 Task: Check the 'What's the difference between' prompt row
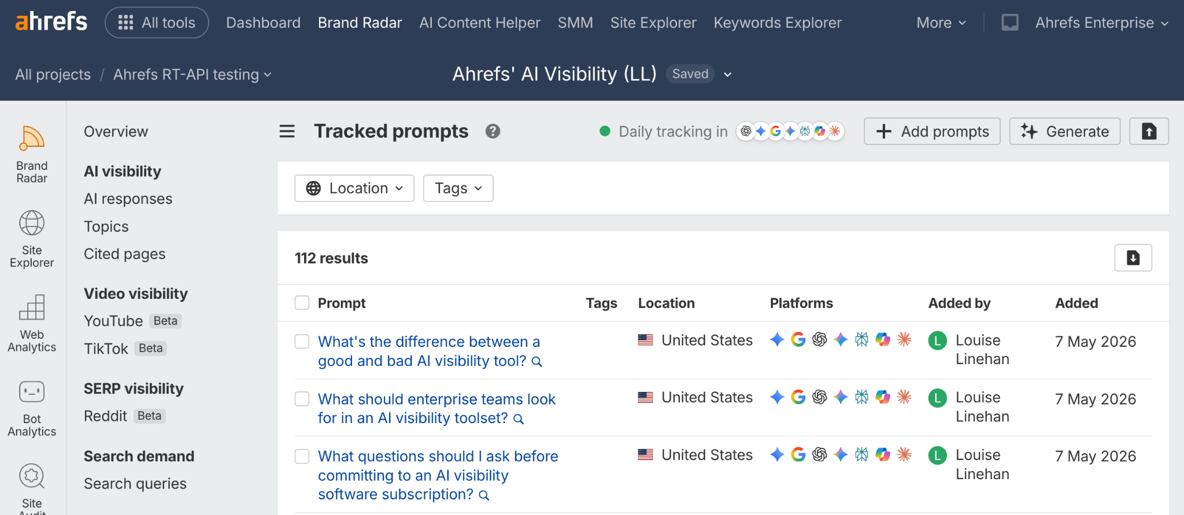point(302,342)
